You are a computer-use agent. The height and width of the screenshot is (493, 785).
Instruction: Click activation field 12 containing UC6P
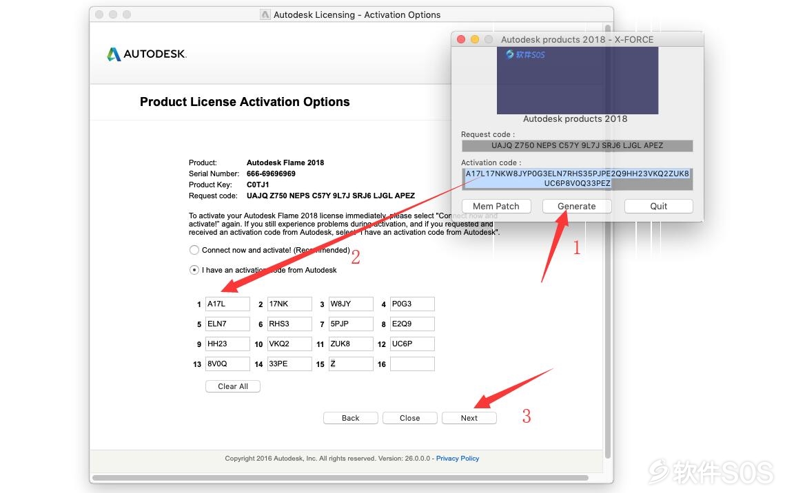point(413,344)
